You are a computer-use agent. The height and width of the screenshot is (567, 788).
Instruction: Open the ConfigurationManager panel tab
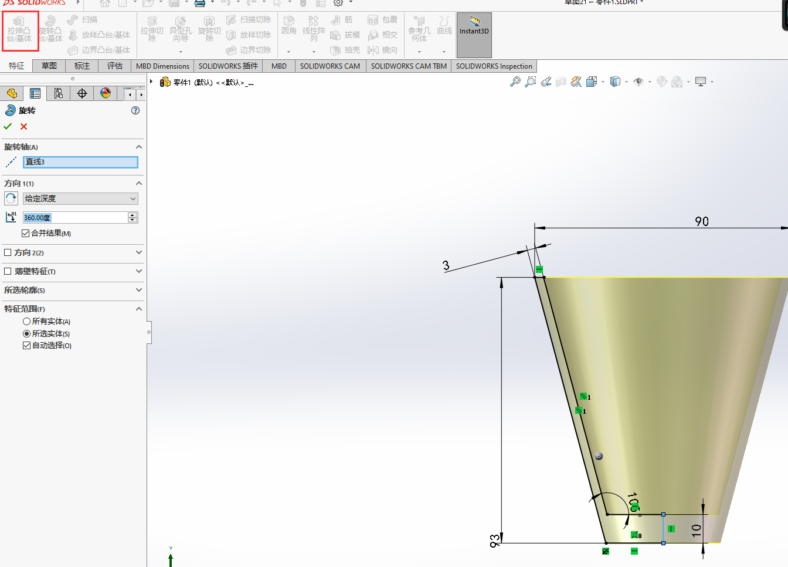[x=59, y=93]
